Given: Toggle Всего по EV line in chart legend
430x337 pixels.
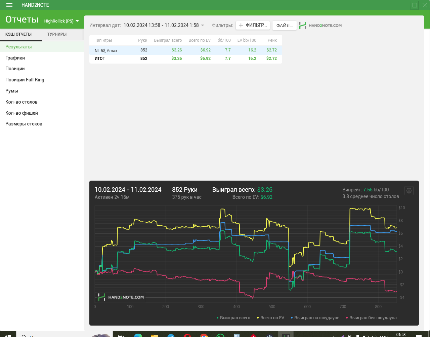Looking at the screenshot, I should [x=270, y=318].
